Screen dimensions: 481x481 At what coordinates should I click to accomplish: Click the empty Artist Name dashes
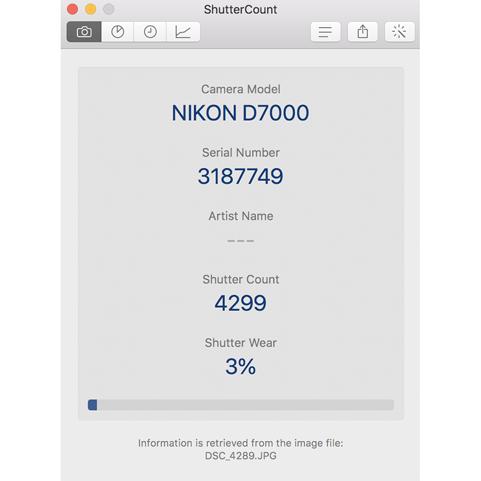point(240,240)
